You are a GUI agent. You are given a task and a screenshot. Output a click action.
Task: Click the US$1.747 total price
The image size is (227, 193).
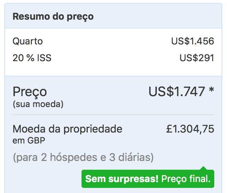[177, 91]
